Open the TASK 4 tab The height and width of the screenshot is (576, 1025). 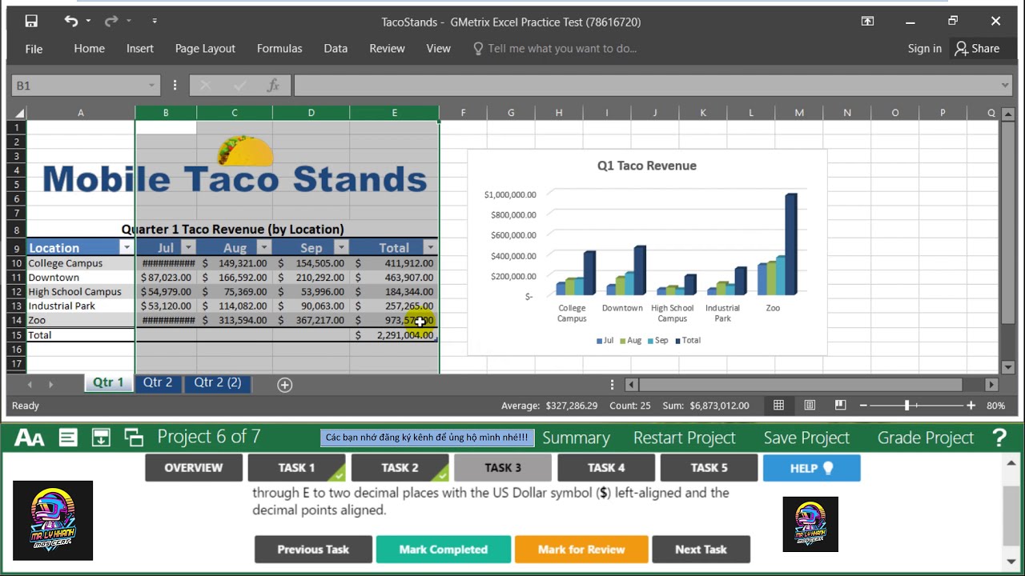606,468
